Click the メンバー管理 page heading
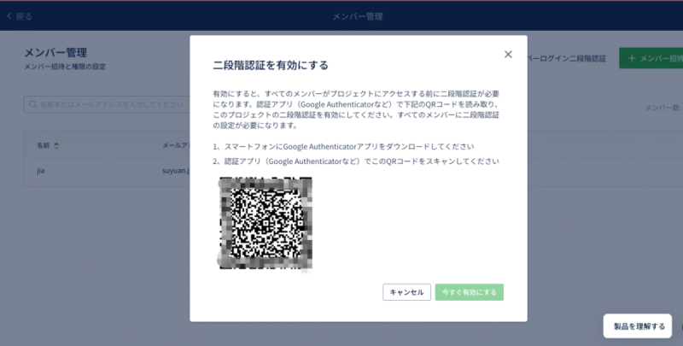The image size is (683, 346). (x=56, y=53)
